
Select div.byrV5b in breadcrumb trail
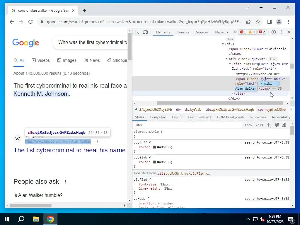[x=193, y=110]
